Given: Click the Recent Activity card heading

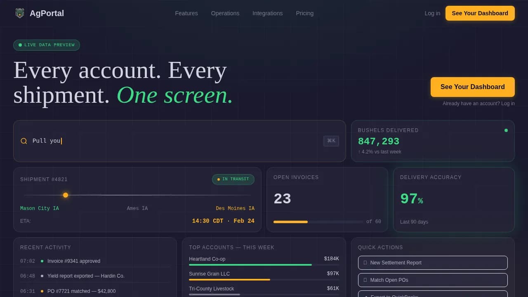Looking at the screenshot, I should (46, 247).
